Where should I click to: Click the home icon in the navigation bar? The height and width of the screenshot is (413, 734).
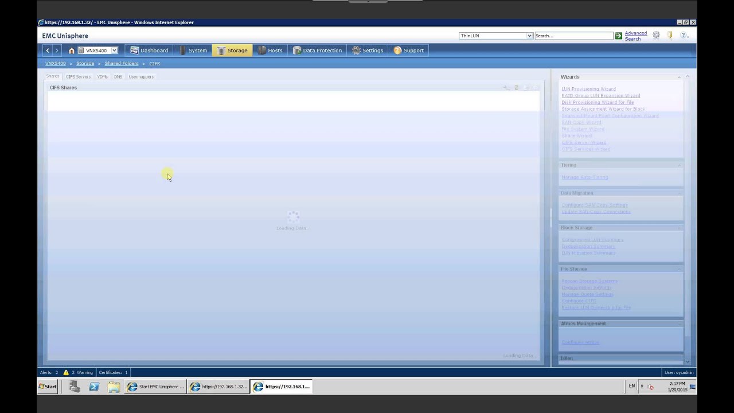click(x=72, y=50)
